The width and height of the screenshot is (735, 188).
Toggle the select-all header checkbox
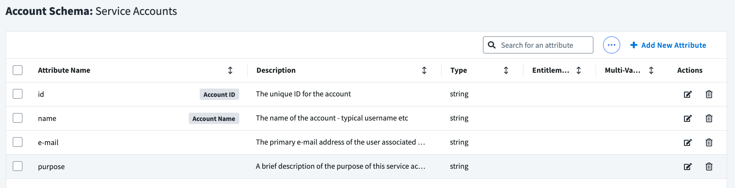[x=18, y=70]
